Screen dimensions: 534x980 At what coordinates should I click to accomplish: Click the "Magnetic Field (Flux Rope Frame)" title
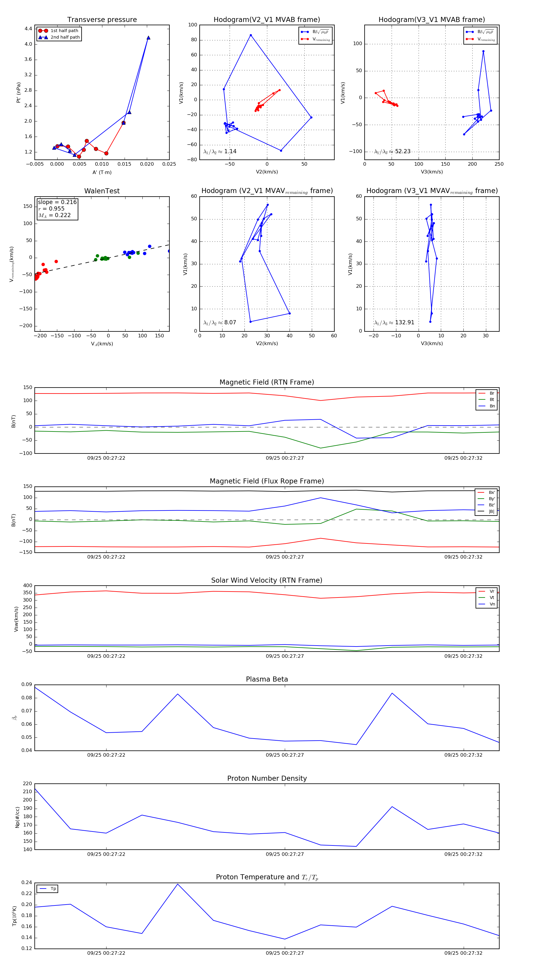[x=267, y=481]
